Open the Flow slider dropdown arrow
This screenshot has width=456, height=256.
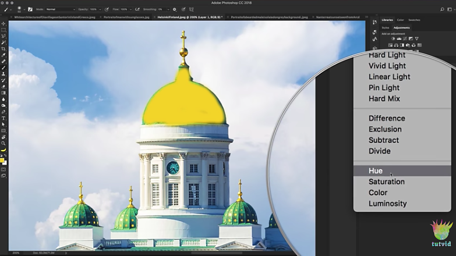click(130, 9)
